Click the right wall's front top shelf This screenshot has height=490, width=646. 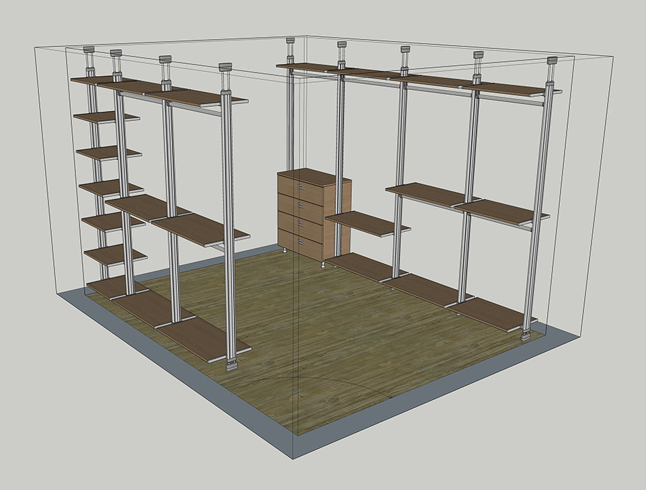pos(511,88)
